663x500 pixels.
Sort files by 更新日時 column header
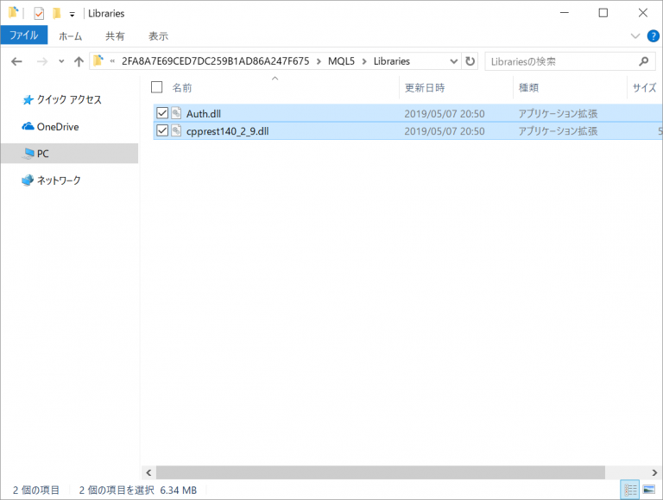(424, 87)
